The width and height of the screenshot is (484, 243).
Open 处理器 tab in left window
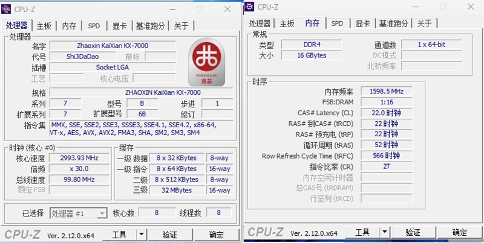tap(17, 25)
